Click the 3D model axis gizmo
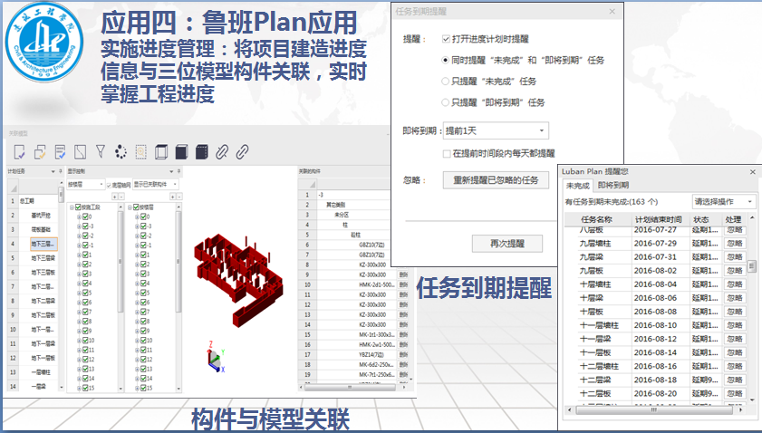This screenshot has height=433, width=762. pyautogui.click(x=216, y=357)
